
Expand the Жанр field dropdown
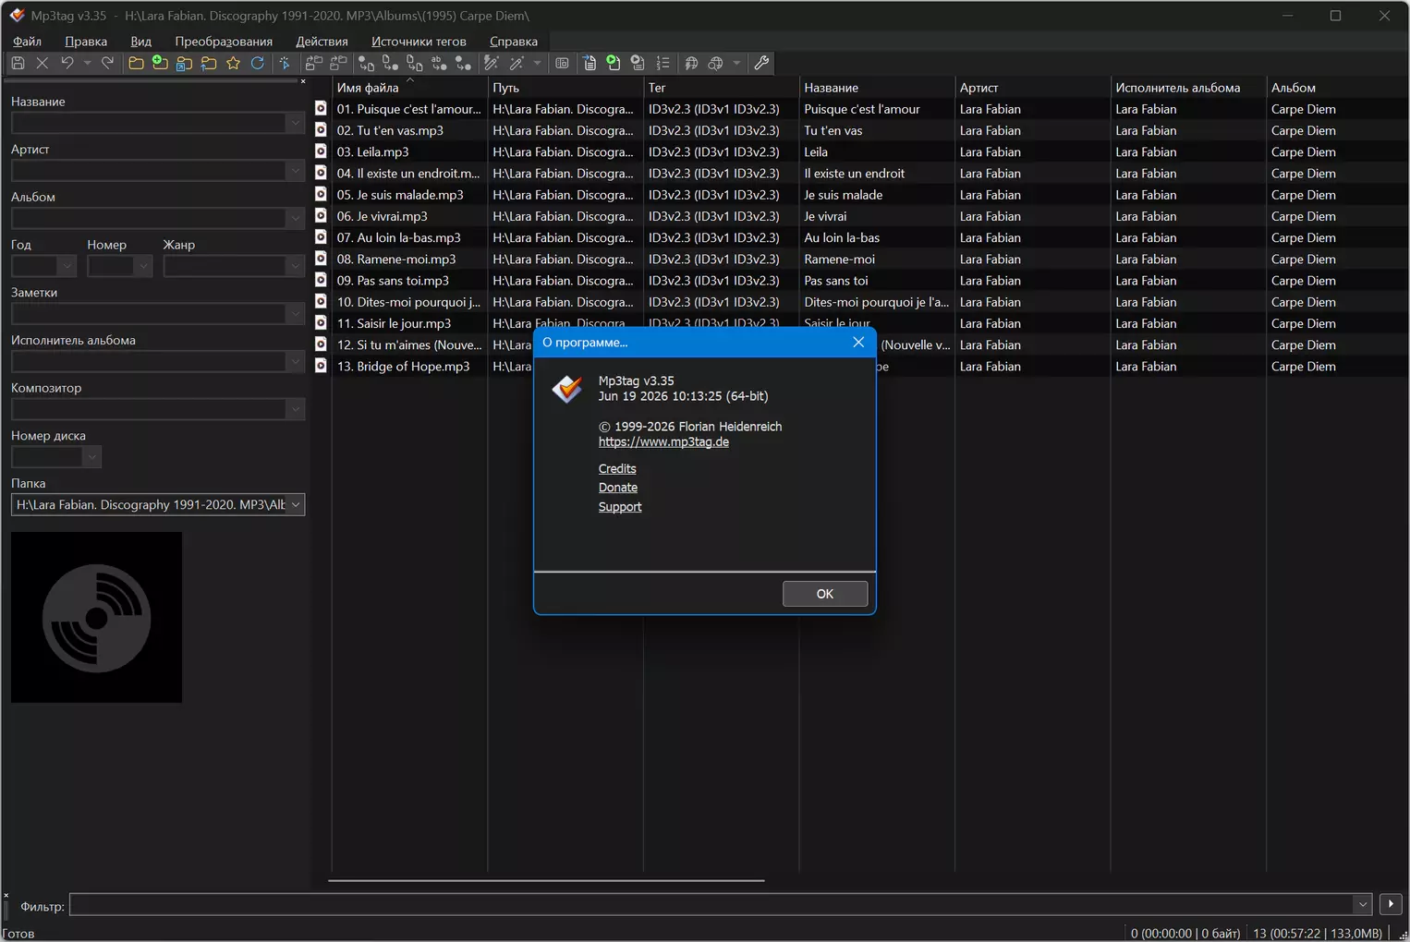point(295,266)
